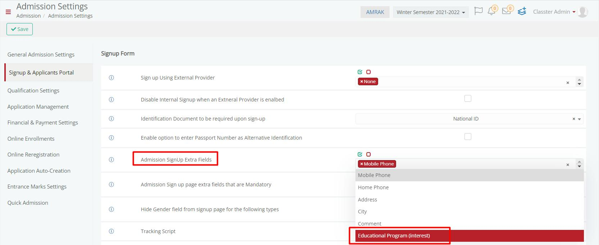Select-all green check icon for Extra Fields
The width and height of the screenshot is (599, 245).
360,154
